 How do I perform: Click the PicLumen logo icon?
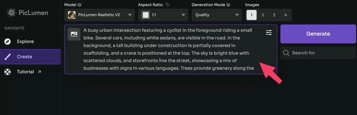click(12, 13)
